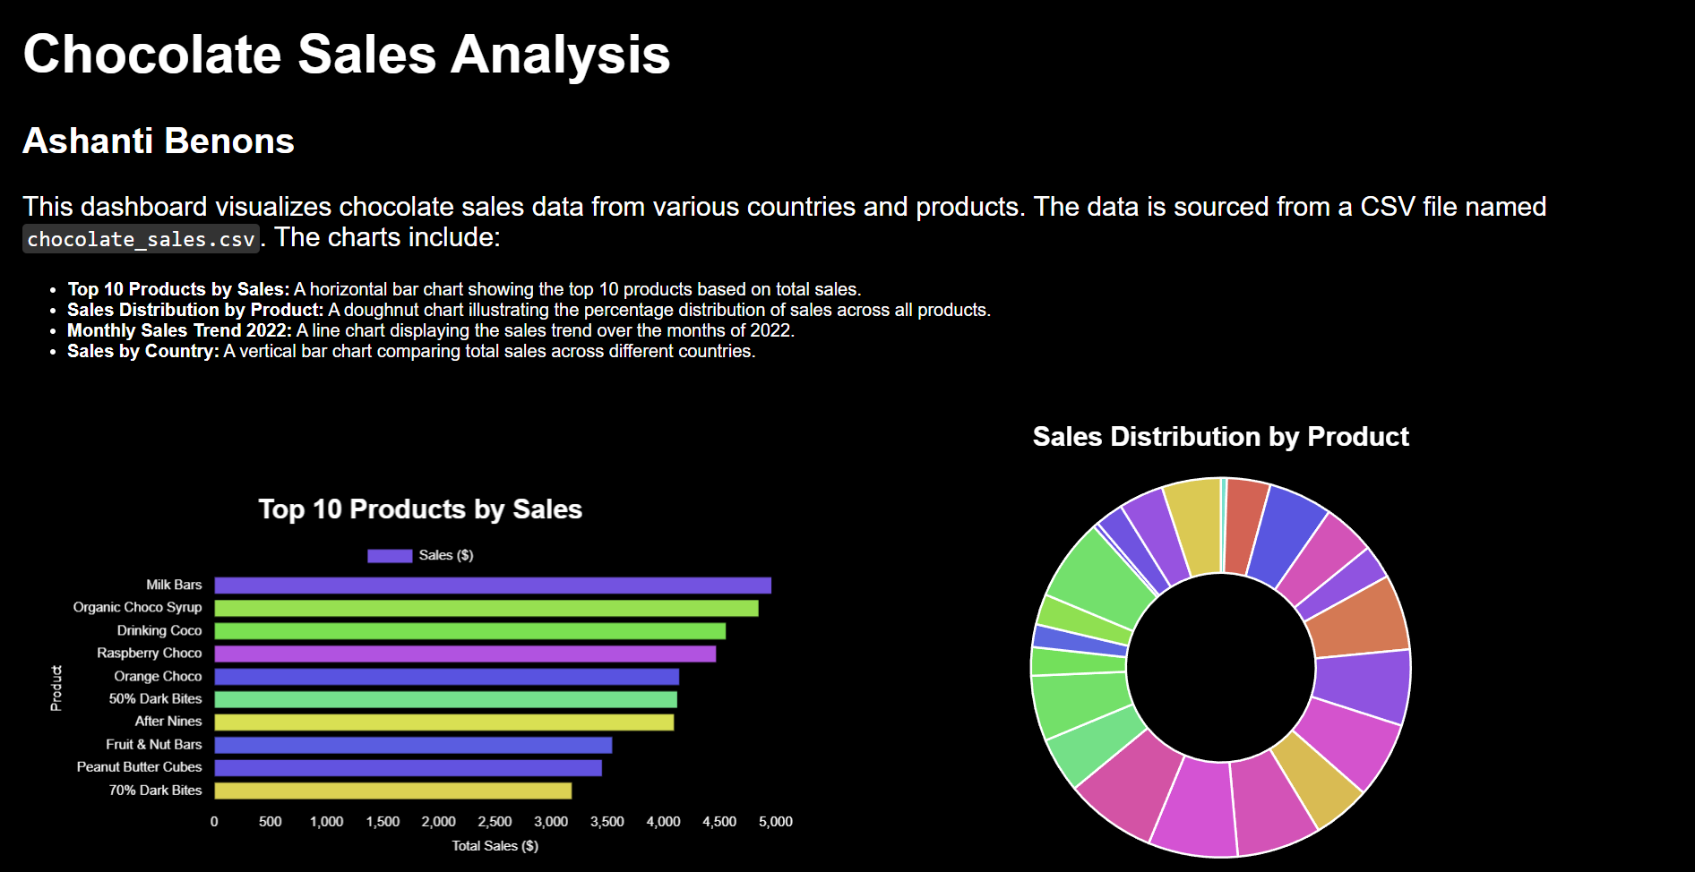This screenshot has height=872, width=1695.
Task: Click the Raspberry Choco axis label
Action: [x=150, y=653]
